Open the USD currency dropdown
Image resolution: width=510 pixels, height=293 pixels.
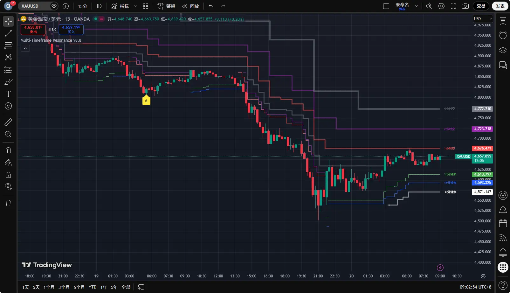point(483,19)
